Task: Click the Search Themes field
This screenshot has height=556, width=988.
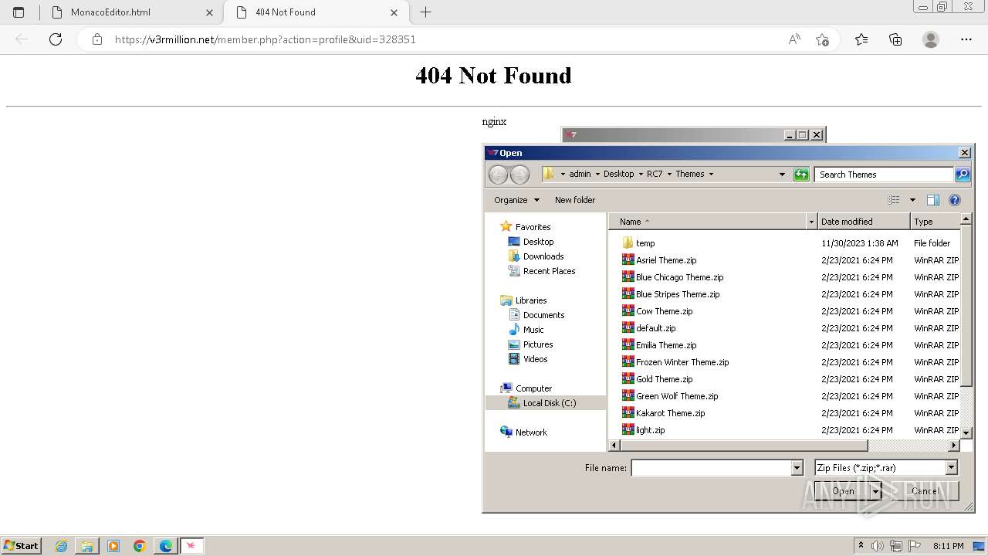Action: pyautogui.click(x=885, y=175)
